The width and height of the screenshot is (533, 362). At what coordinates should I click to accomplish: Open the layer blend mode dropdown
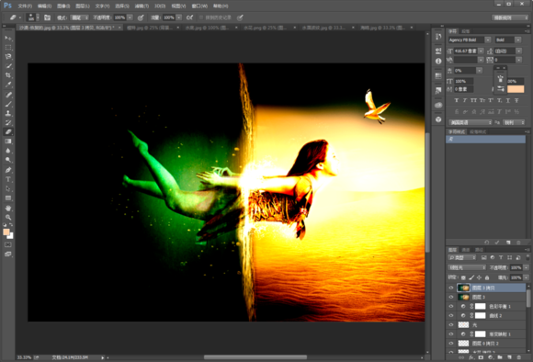click(467, 267)
